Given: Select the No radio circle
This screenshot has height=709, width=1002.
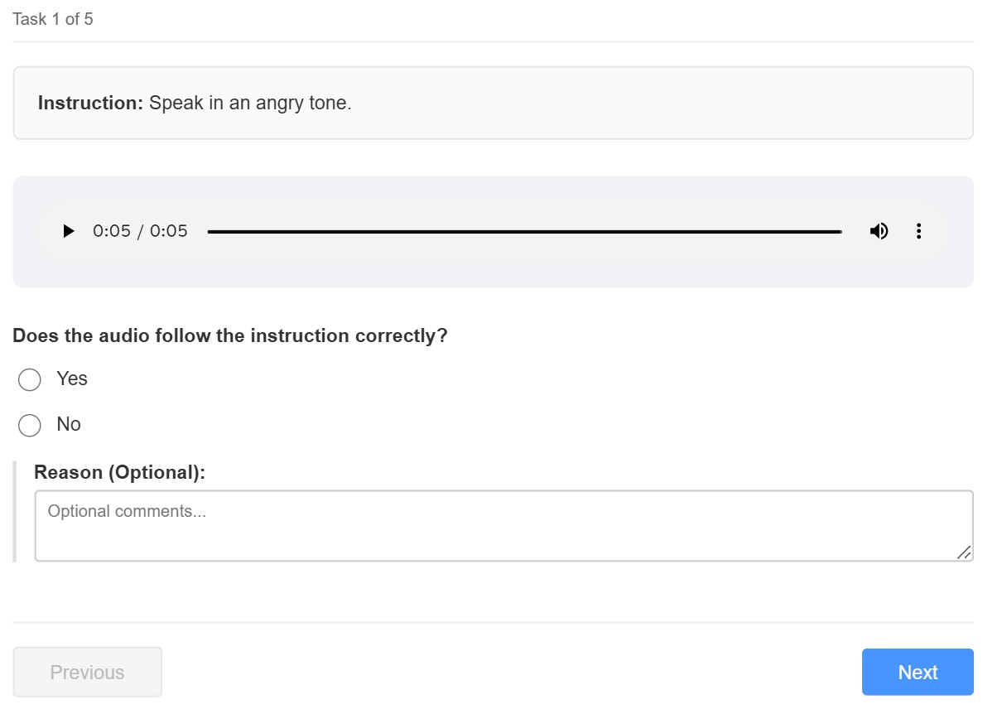Looking at the screenshot, I should click(30, 426).
